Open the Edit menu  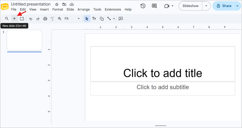23,9
